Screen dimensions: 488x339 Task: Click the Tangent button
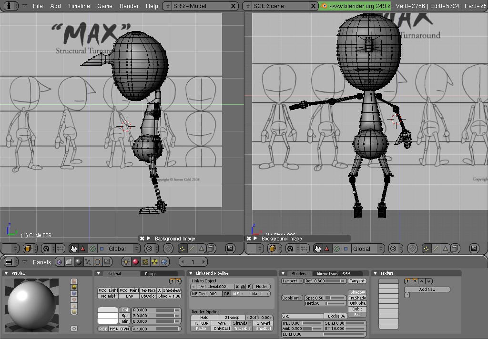click(x=357, y=281)
